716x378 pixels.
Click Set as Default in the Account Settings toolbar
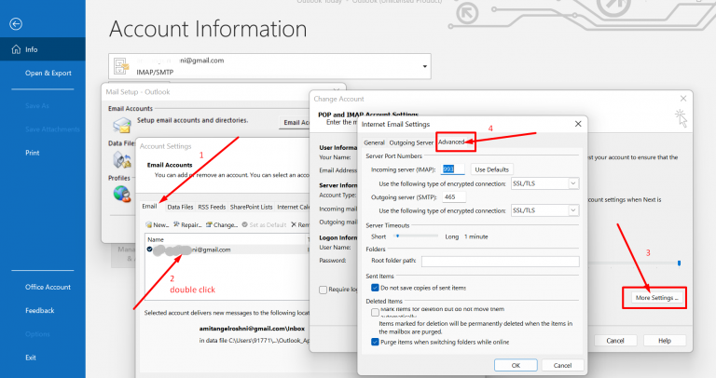point(264,224)
